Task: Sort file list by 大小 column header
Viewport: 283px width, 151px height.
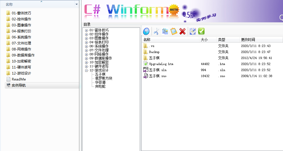Action: coord(208,40)
